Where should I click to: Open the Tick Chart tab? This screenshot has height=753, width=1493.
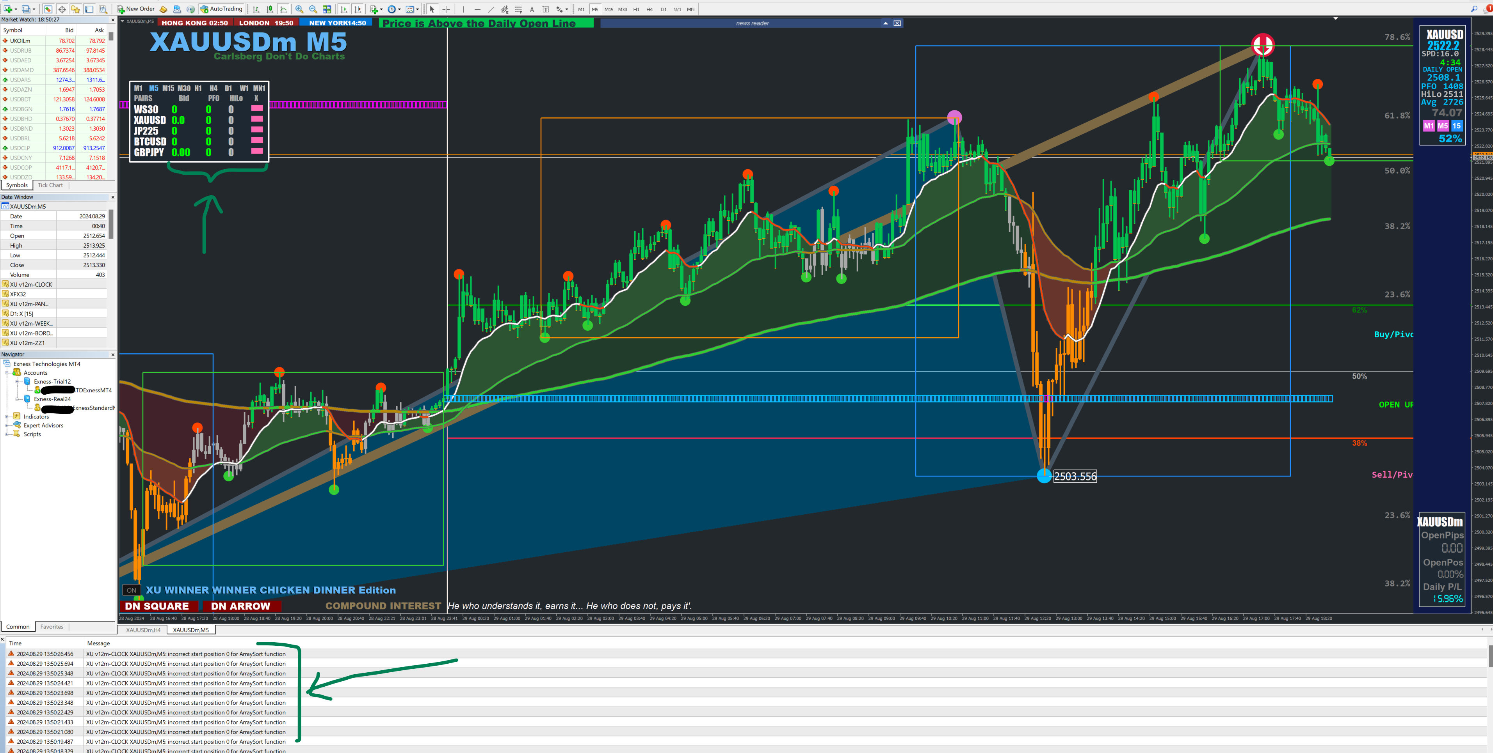pyautogui.click(x=50, y=185)
